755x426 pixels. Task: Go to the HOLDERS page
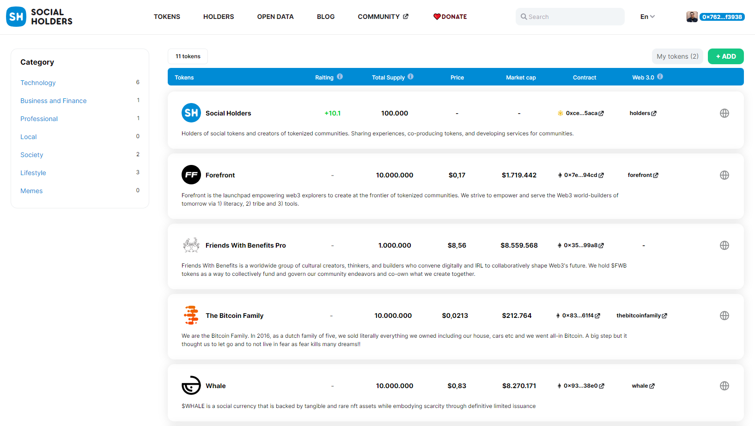219,17
